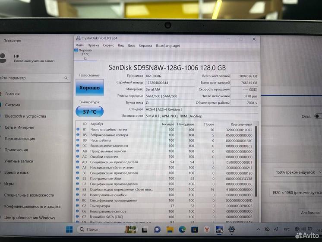Image resolution: width=322 pixels, height=242 pixels.
Task: Click the Task View taskbar icon
Action: (145, 229)
